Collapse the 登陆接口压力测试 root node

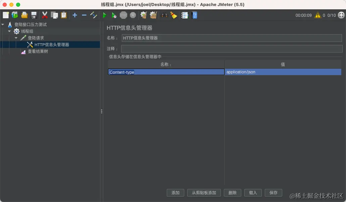(x=3, y=24)
